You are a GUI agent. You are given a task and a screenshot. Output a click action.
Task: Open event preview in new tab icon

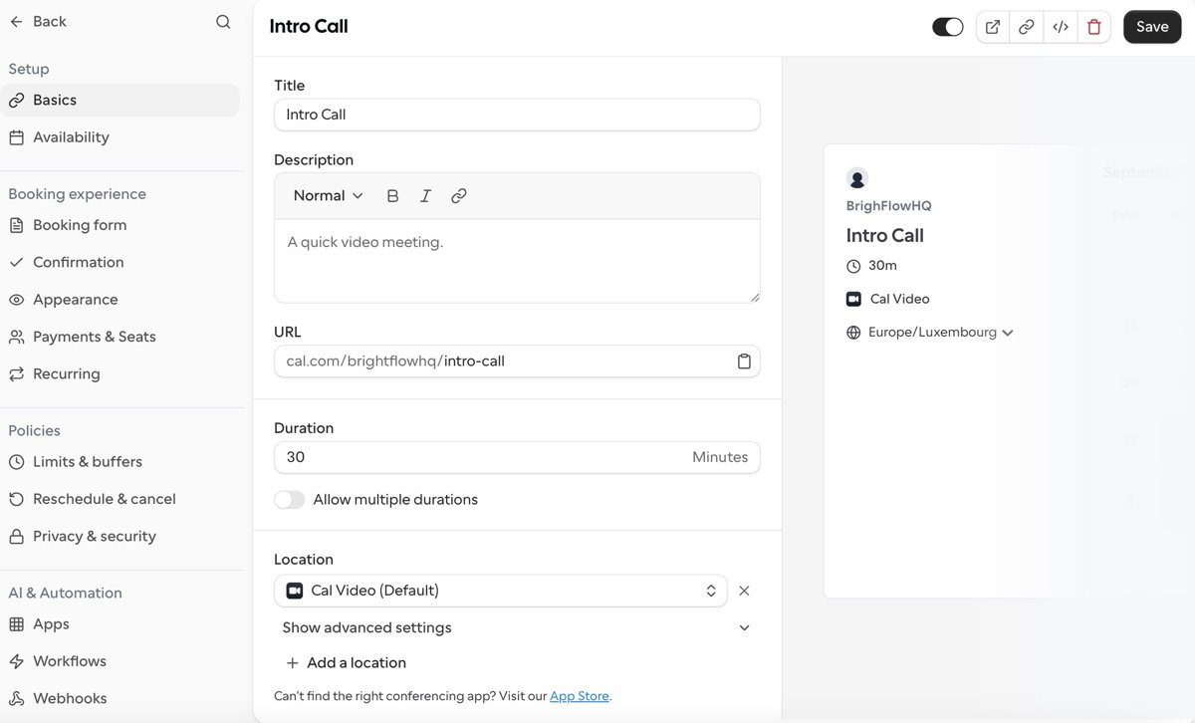[993, 27]
